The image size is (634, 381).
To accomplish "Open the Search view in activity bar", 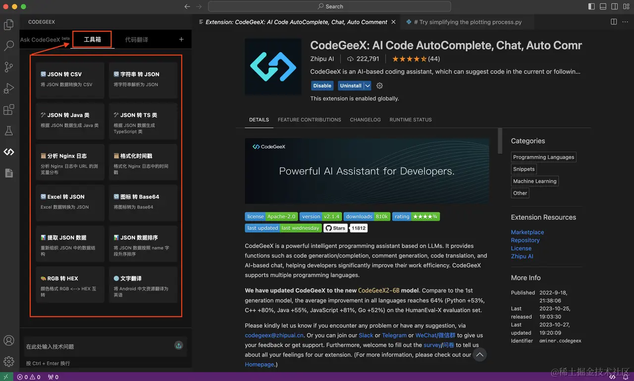I will click(9, 46).
